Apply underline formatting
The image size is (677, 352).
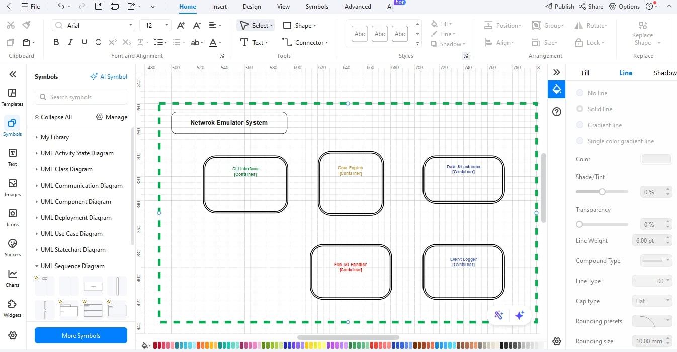84,42
